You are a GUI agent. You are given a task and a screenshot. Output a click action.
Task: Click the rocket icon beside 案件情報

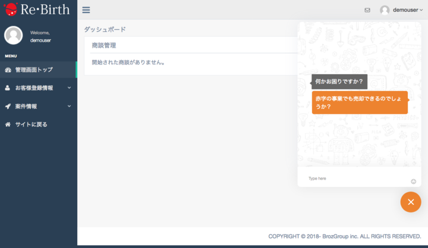8,106
